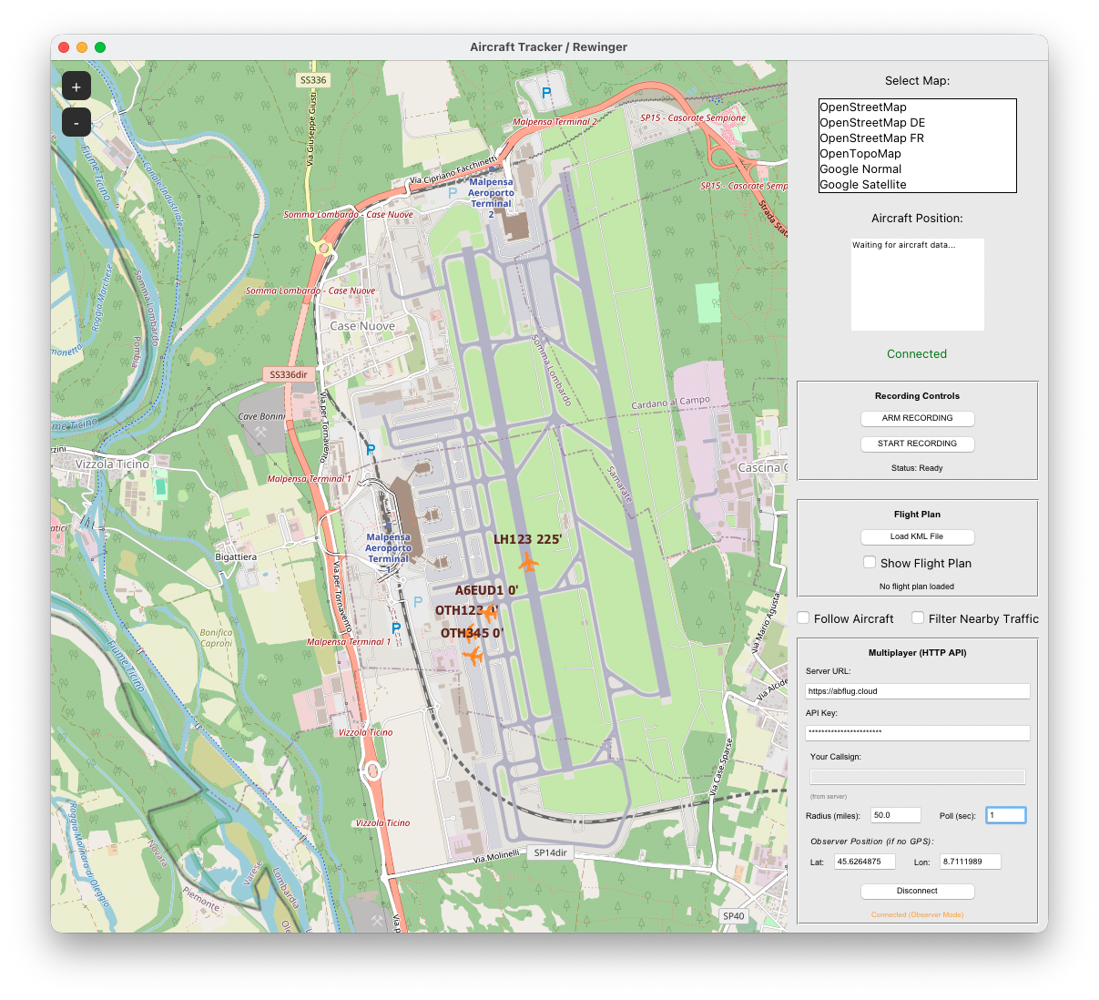Enable Follow Aircraft

coord(803,617)
